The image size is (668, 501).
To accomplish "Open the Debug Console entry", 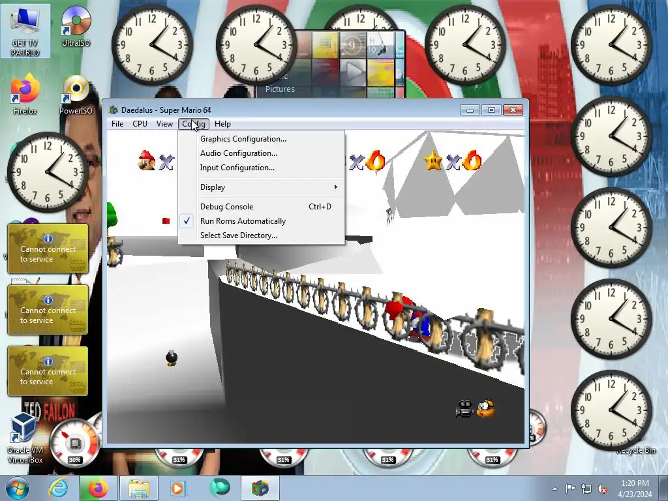I will [261, 207].
